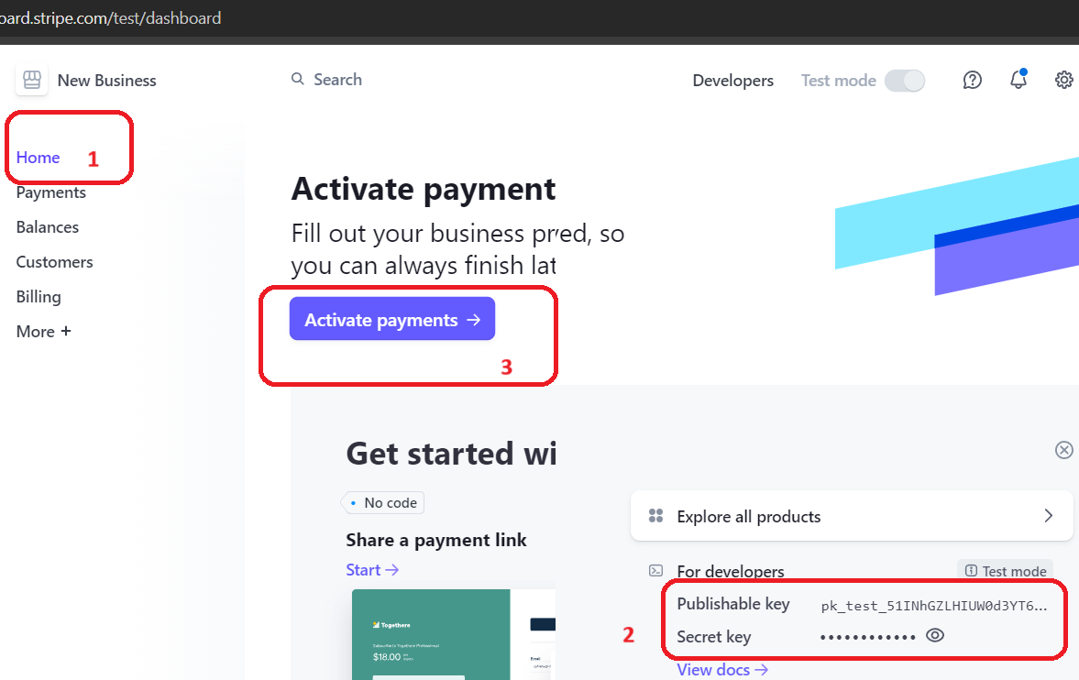
Task: Toggle Test mode off
Action: click(x=904, y=81)
